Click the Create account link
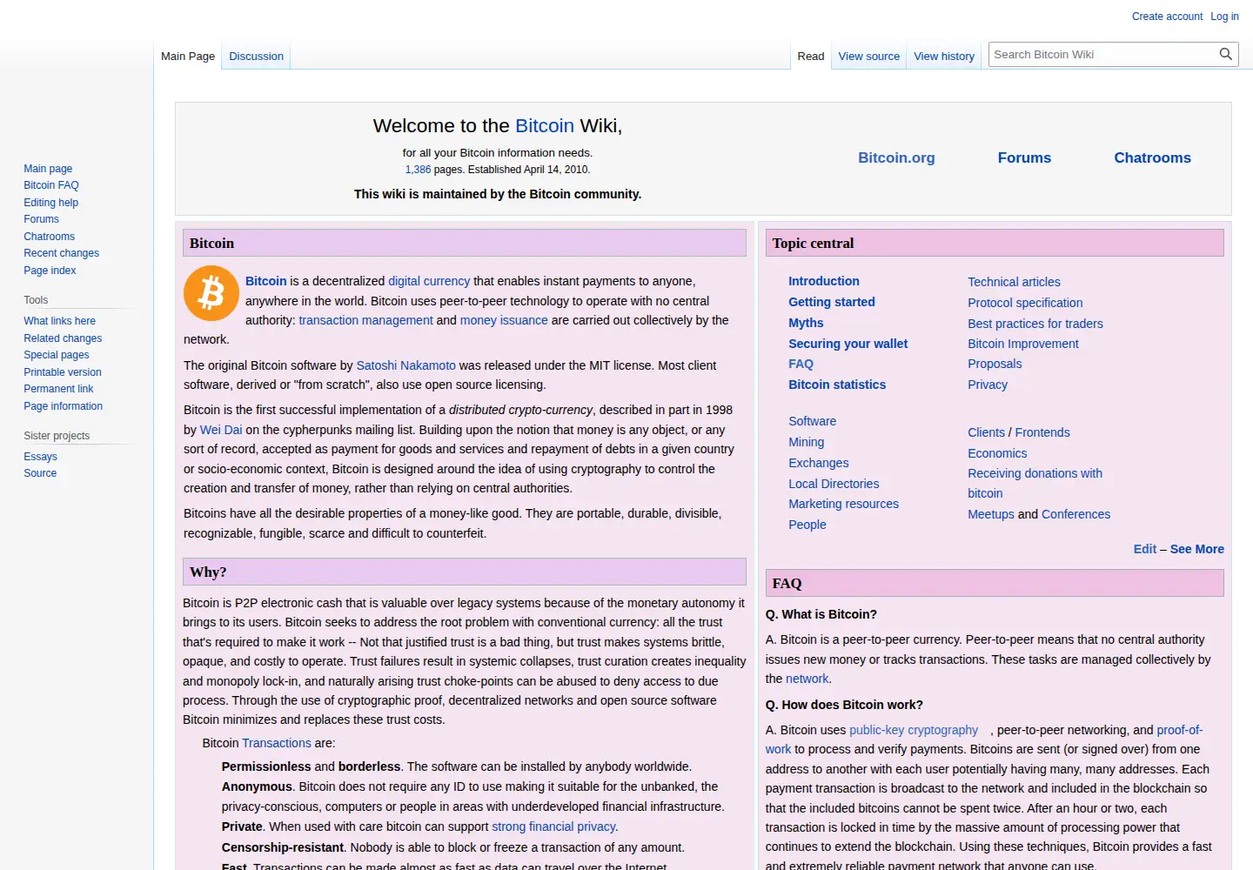Viewport: 1253px width, 870px height. [1167, 17]
